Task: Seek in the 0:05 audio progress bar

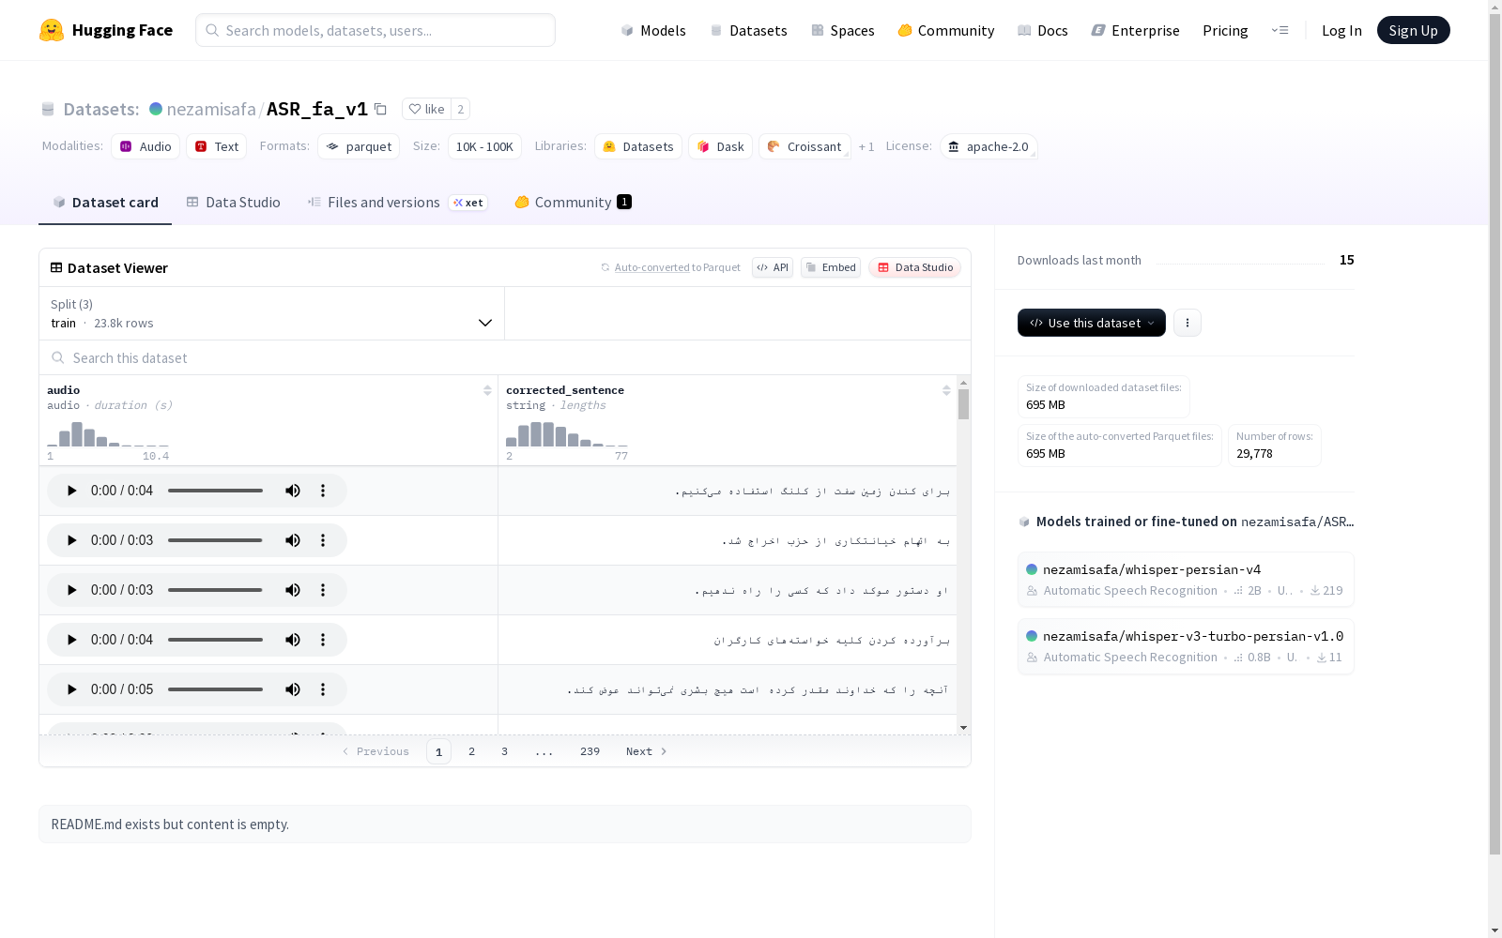Action: (x=215, y=689)
